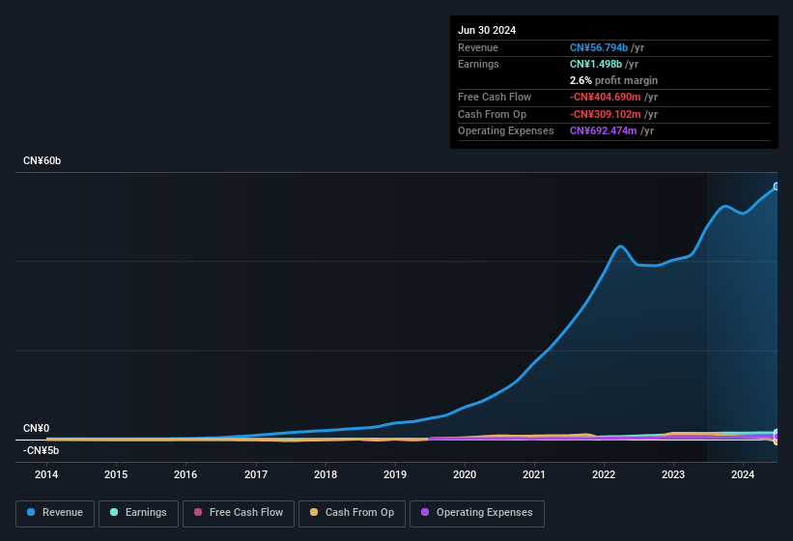Image resolution: width=793 pixels, height=541 pixels.
Task: Click the 2018 x-axis label
Action: [326, 474]
